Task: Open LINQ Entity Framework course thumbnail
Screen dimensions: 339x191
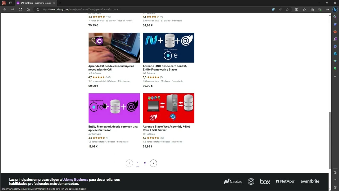Action: tap(168, 48)
